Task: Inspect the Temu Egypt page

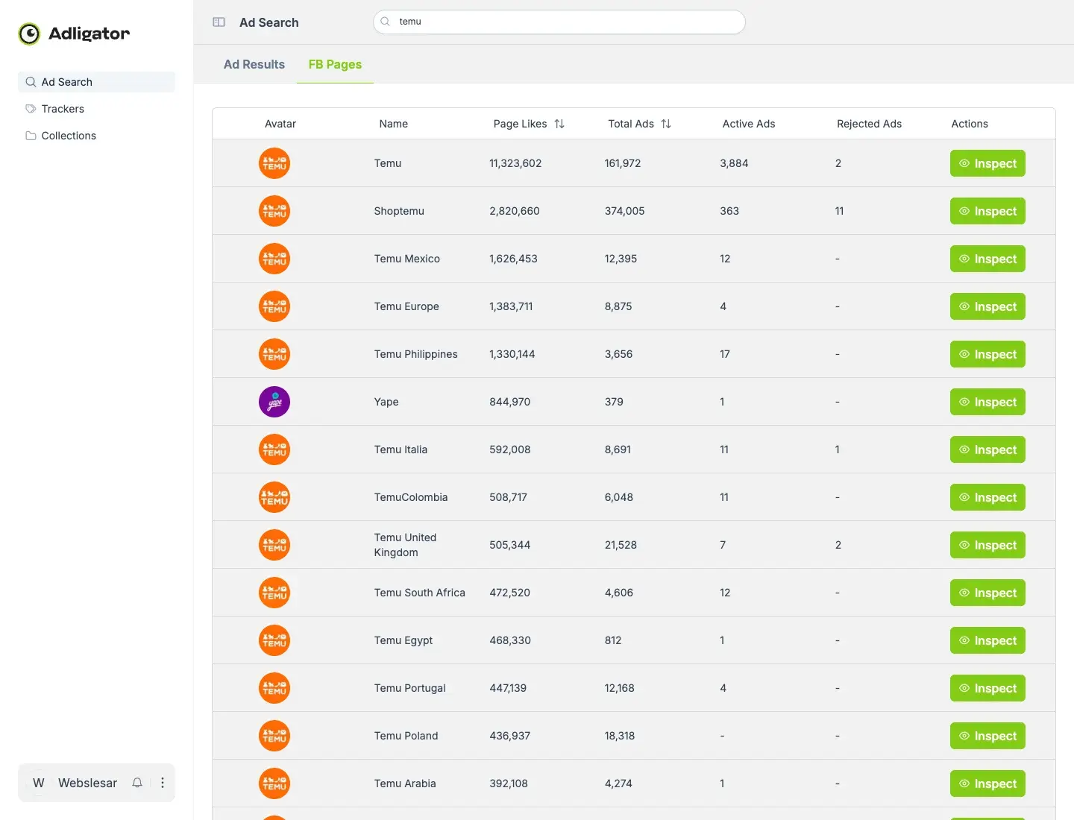Action: click(987, 640)
